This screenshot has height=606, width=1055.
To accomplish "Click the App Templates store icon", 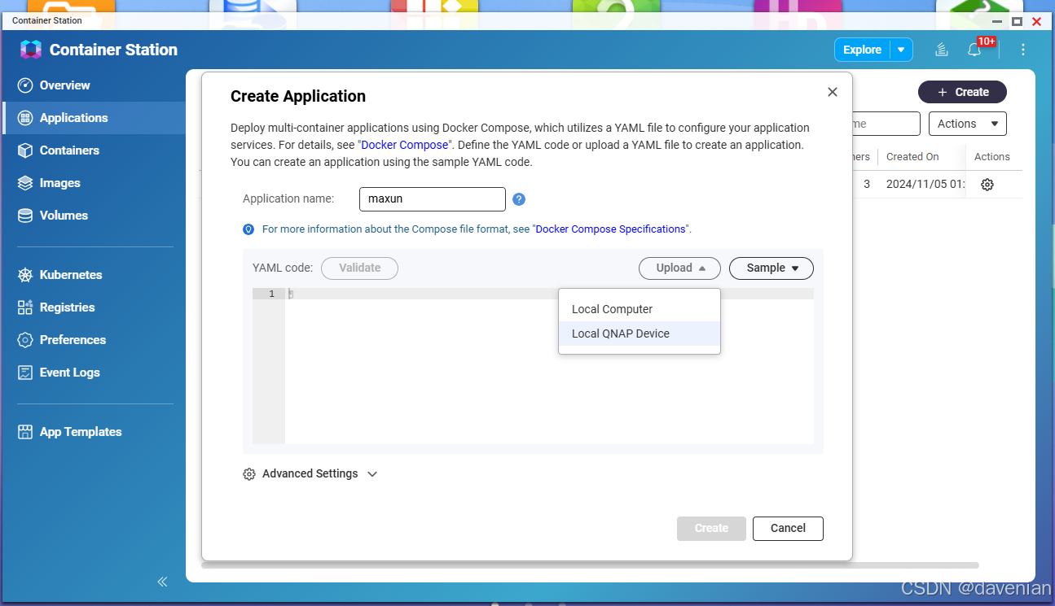I will (25, 432).
